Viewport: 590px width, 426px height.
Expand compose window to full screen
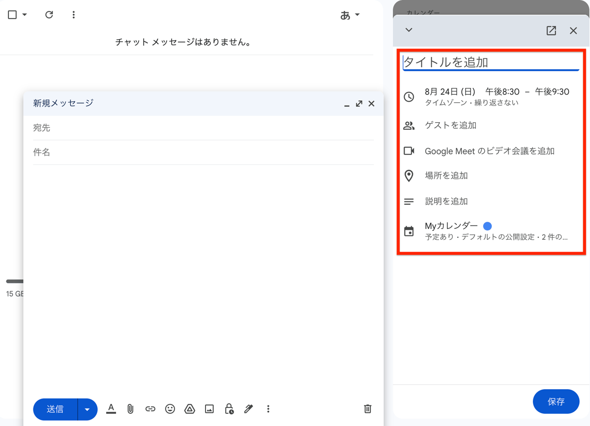click(x=359, y=104)
